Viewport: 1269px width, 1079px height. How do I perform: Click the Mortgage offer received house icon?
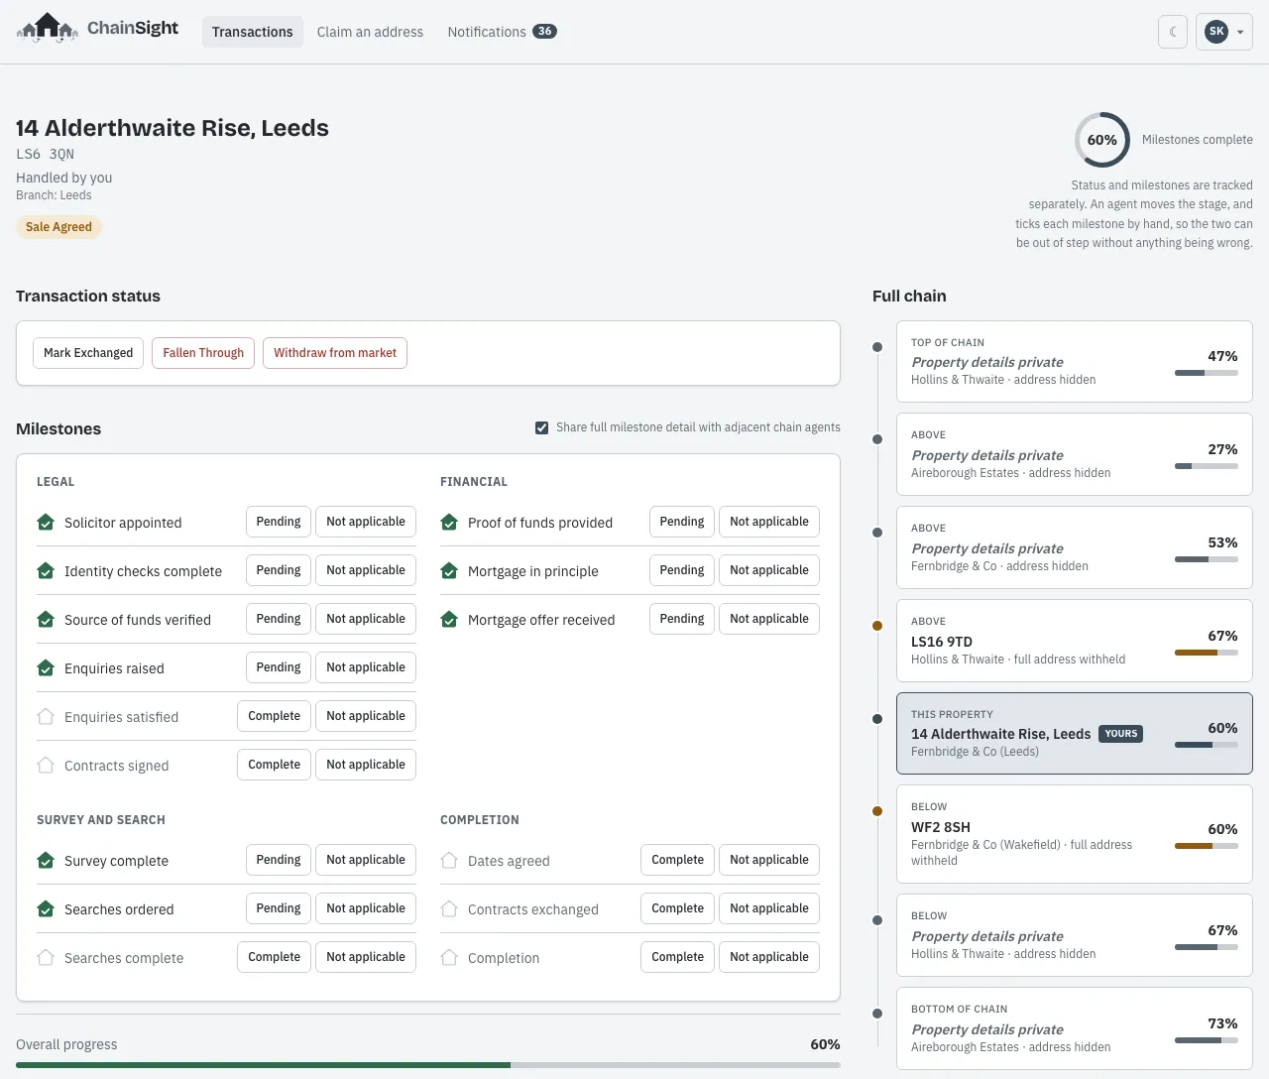449,620
